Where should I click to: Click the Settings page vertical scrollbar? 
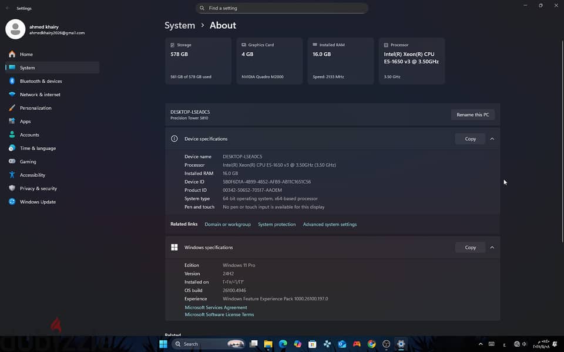click(x=562, y=140)
